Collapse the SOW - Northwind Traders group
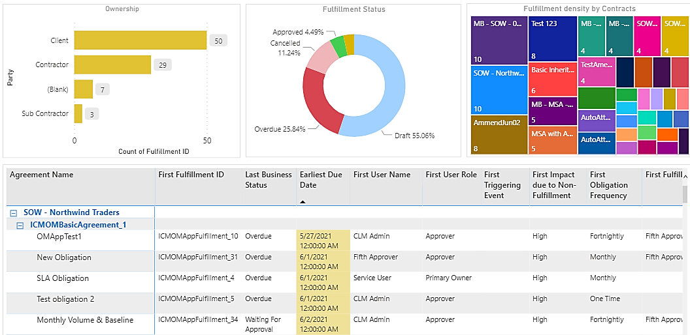 pos(14,212)
